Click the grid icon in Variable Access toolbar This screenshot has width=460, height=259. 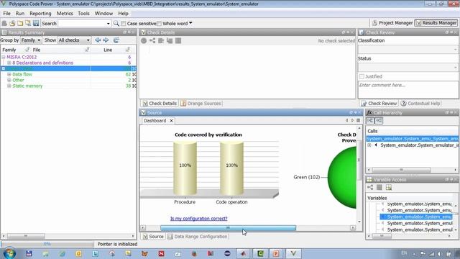(389, 187)
